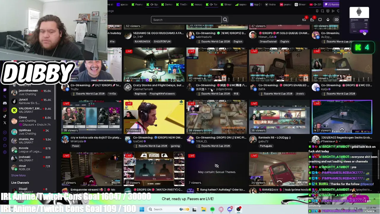This screenshot has height=214, width=380.
Task: Click the browser toolbar pin icon
Action: [x=317, y=11]
